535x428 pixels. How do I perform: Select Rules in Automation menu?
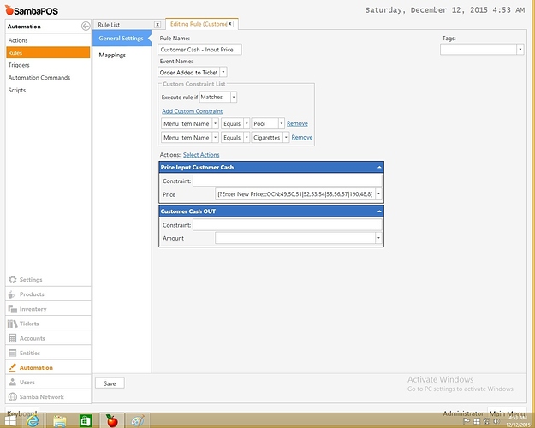tap(48, 53)
